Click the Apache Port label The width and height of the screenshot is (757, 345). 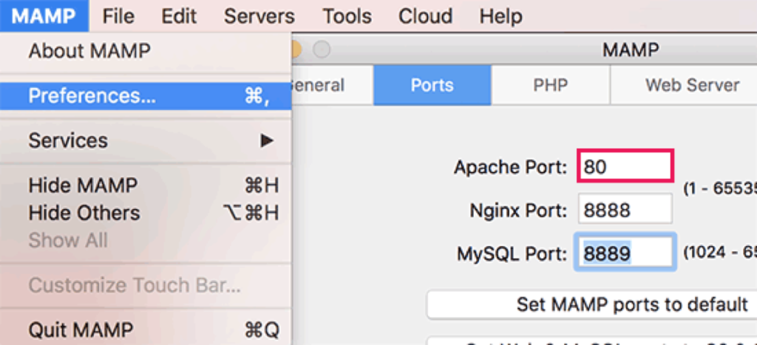510,168
